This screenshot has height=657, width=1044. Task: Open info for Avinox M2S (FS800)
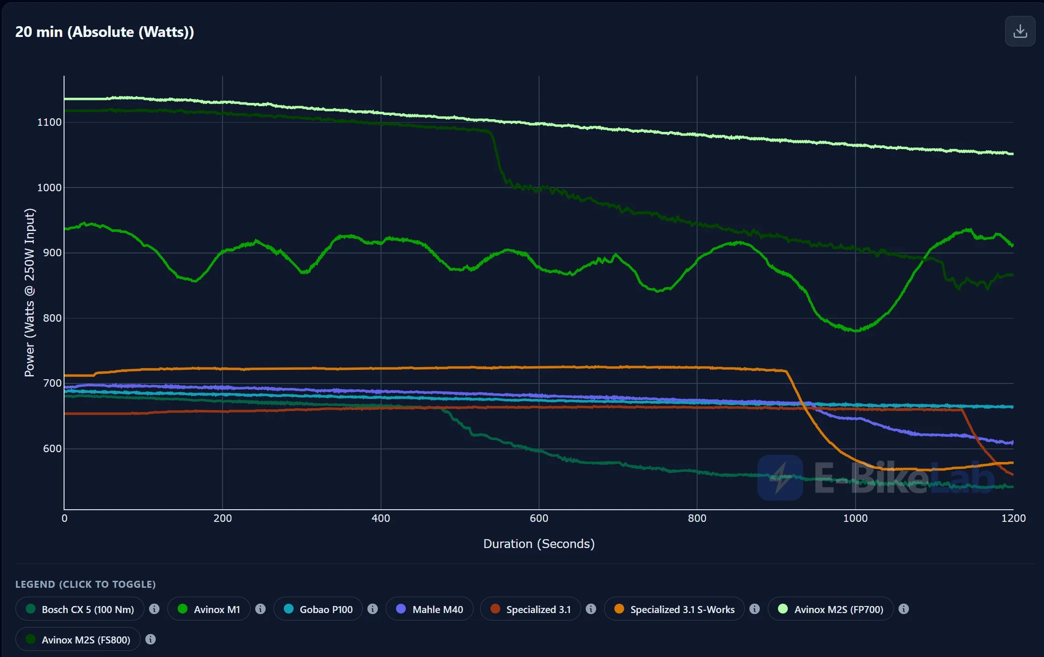pos(151,639)
